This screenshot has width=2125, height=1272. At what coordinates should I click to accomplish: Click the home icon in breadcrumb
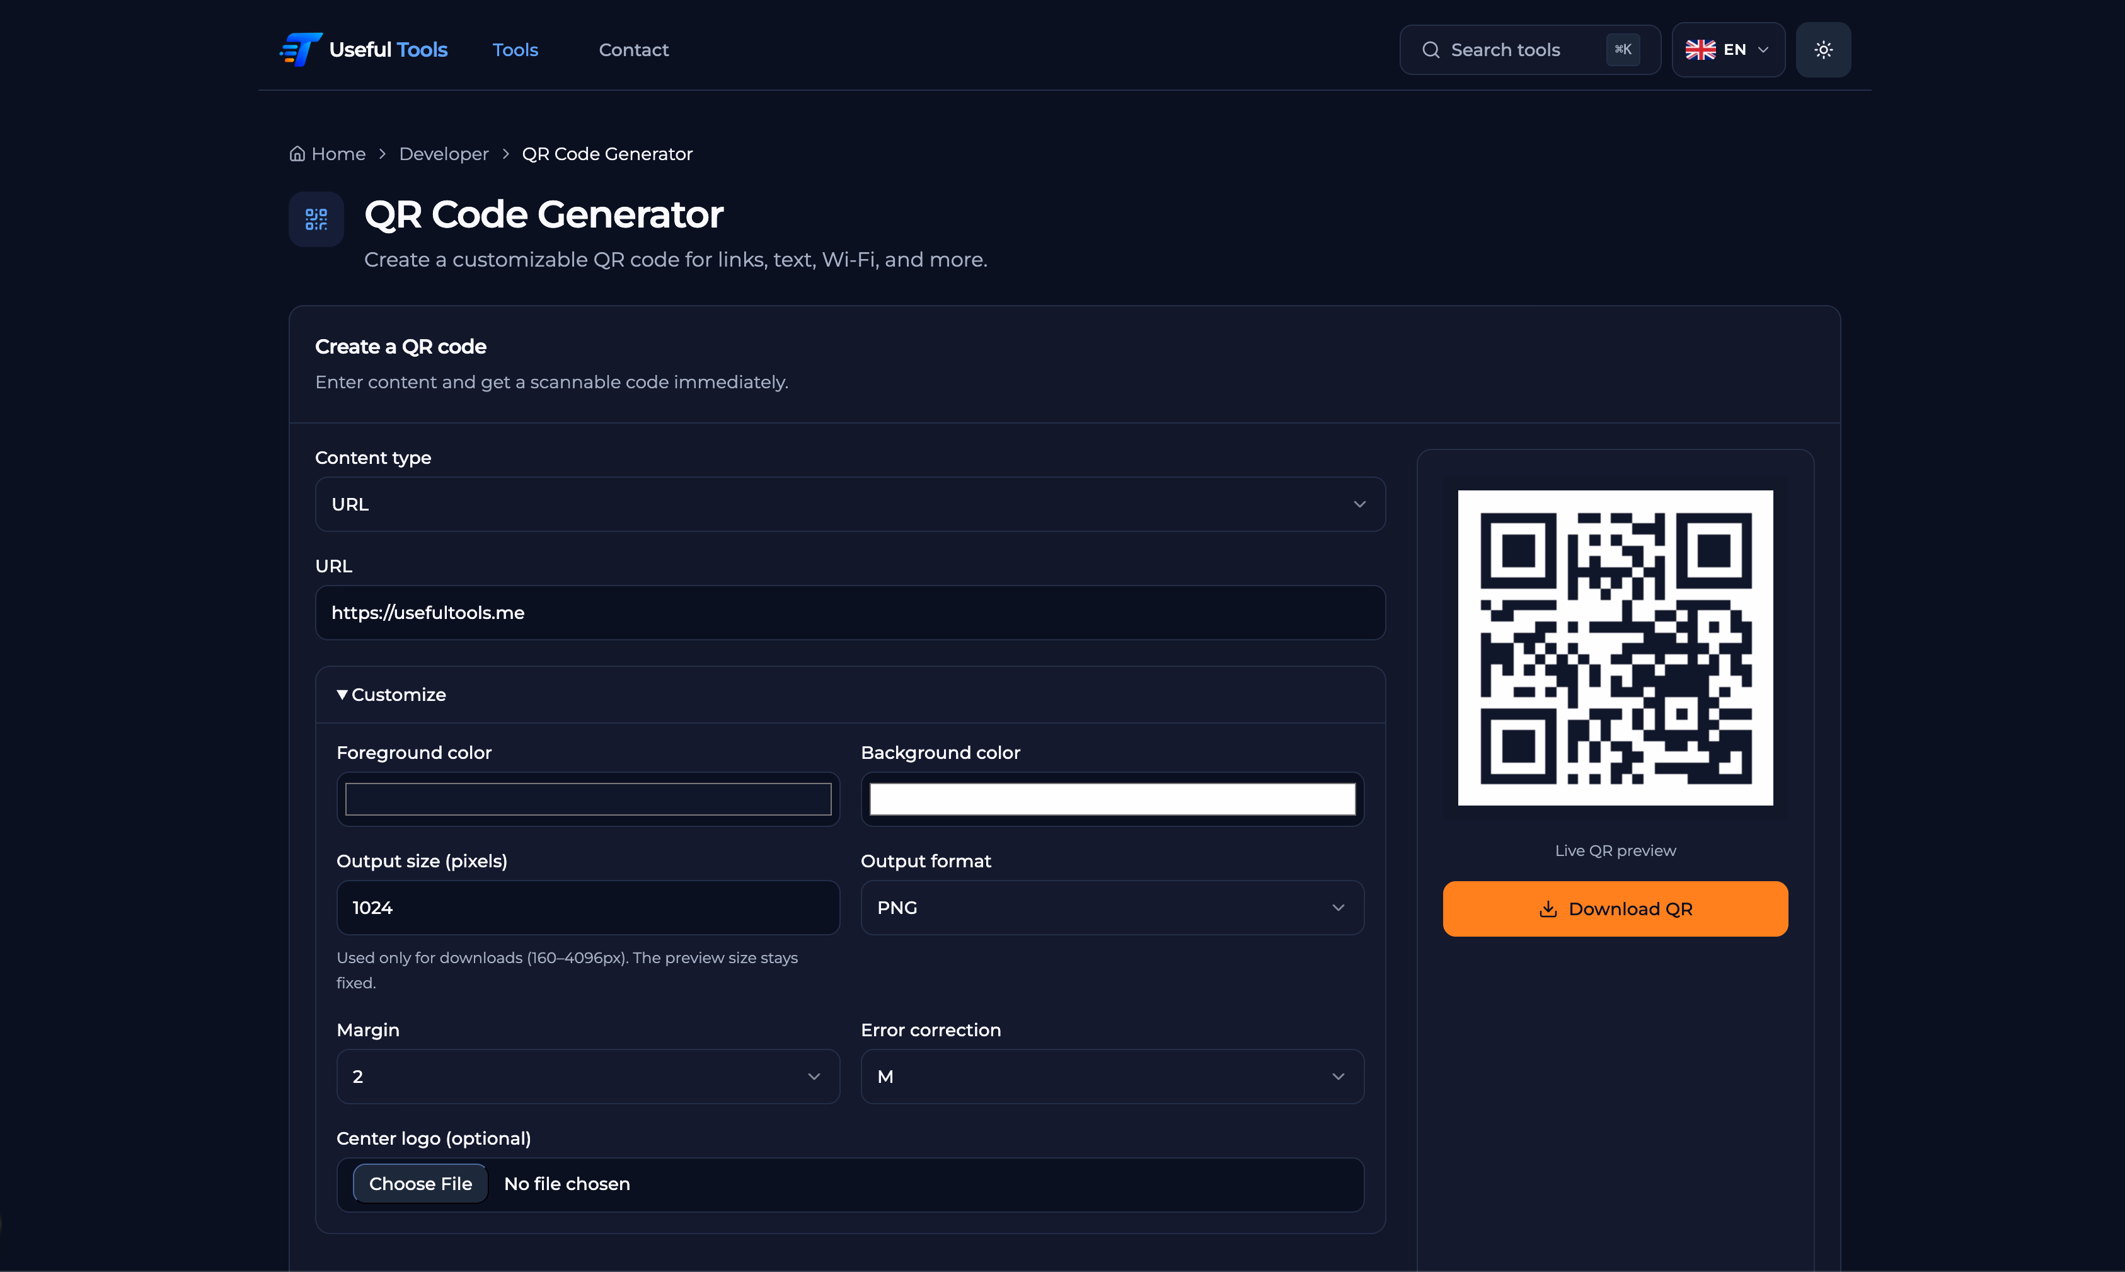[x=297, y=154]
